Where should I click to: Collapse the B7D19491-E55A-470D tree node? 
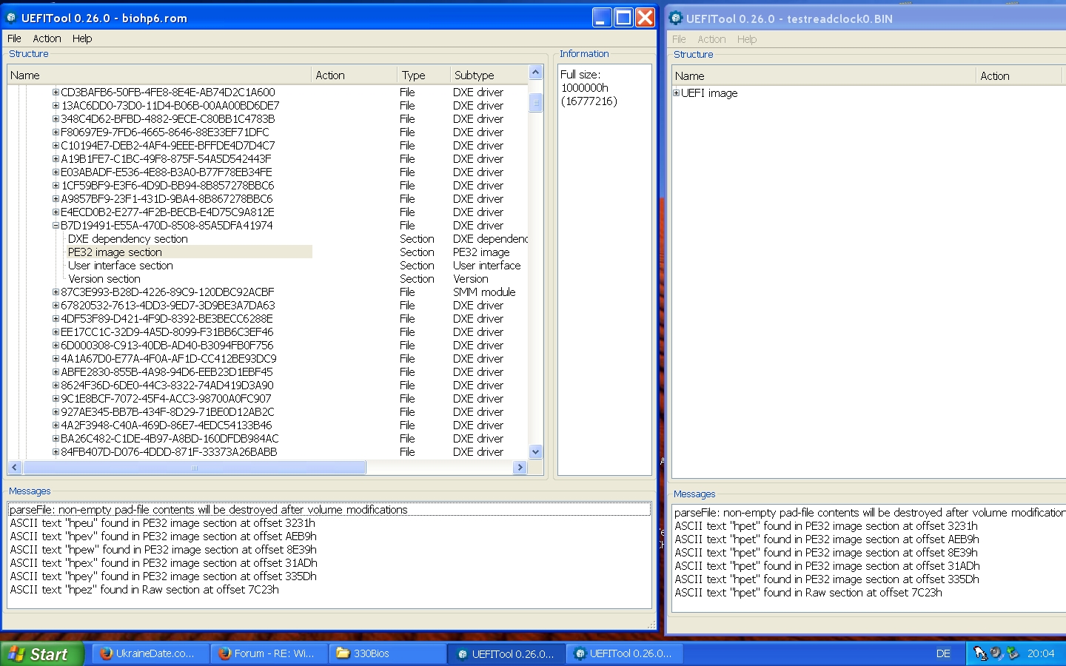coord(56,226)
